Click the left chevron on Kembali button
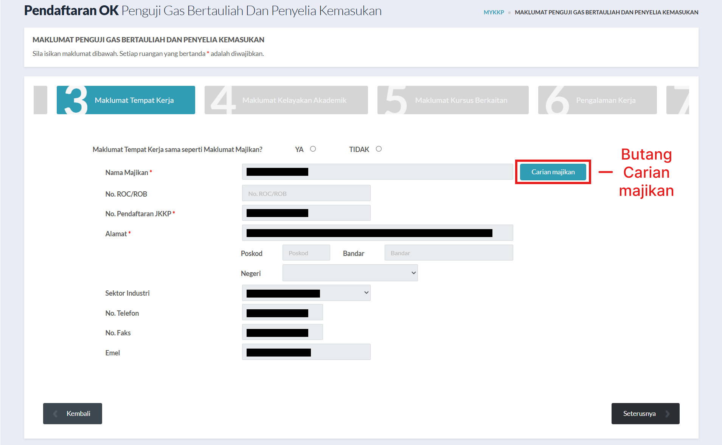This screenshot has height=445, width=722. tap(56, 414)
